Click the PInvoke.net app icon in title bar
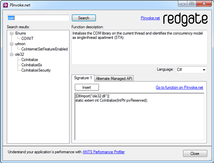 click(5, 5)
